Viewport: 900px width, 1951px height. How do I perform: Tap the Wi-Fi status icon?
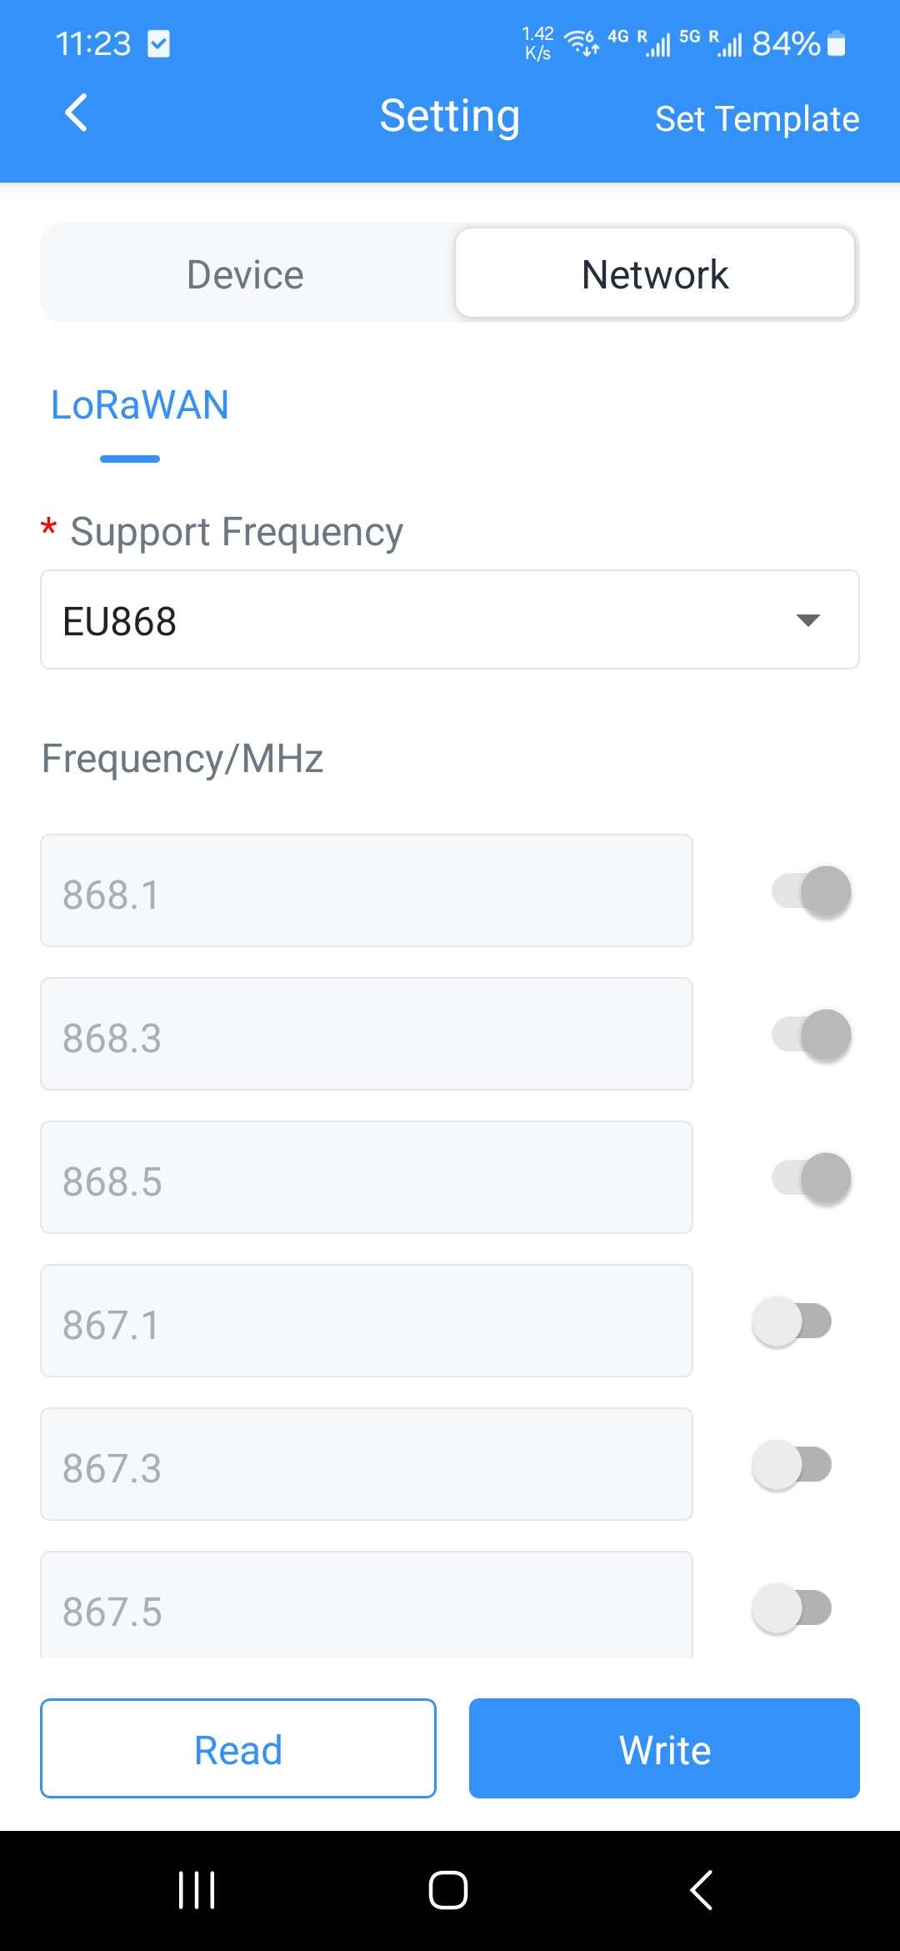[581, 43]
